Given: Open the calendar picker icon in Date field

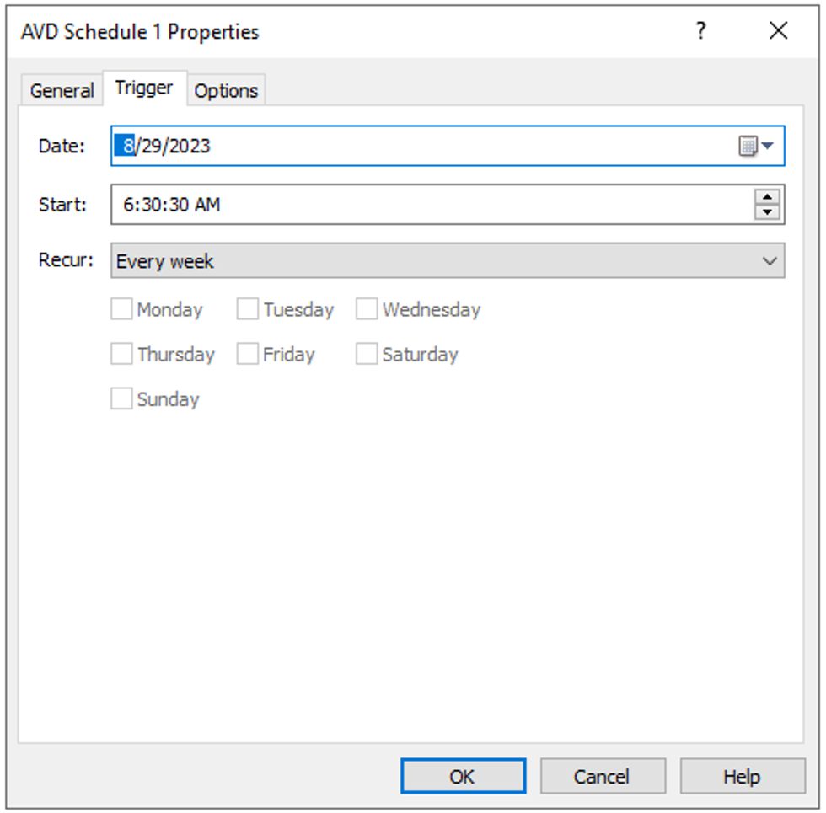Looking at the screenshot, I should click(x=755, y=146).
